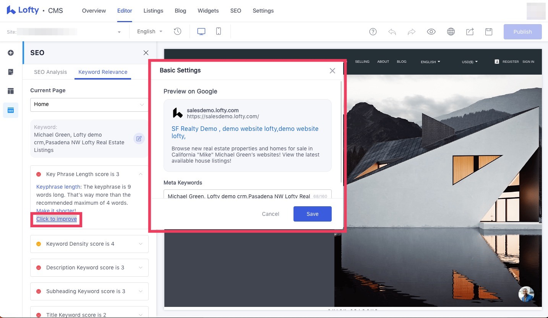Open the globe domain icon
548x318 pixels.
[451, 32]
